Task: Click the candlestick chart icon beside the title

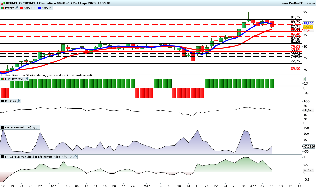Action: [x=3, y=3]
